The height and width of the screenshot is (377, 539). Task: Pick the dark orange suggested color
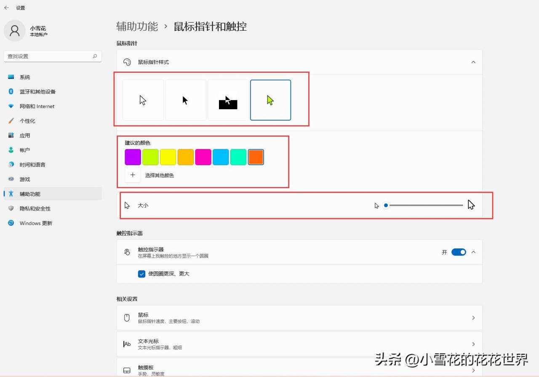pos(256,157)
